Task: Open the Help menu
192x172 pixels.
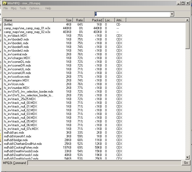Action: (48, 8)
